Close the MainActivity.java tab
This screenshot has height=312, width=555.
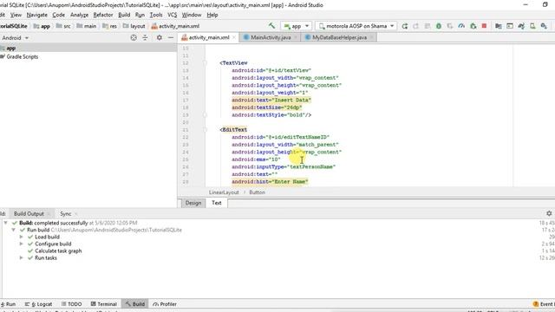click(296, 37)
